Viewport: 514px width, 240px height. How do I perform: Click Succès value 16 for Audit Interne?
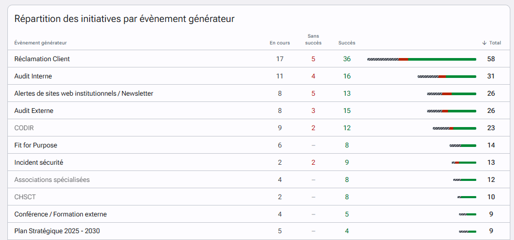(x=347, y=76)
